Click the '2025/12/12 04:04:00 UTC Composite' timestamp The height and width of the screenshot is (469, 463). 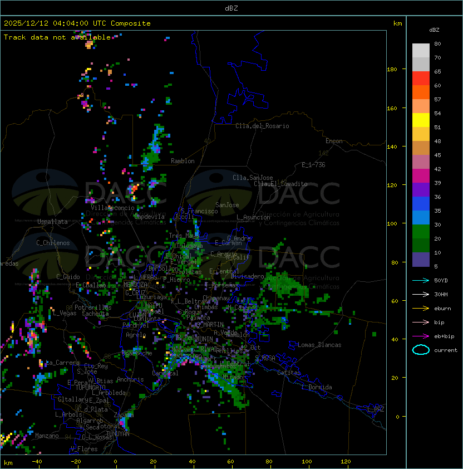click(x=77, y=23)
